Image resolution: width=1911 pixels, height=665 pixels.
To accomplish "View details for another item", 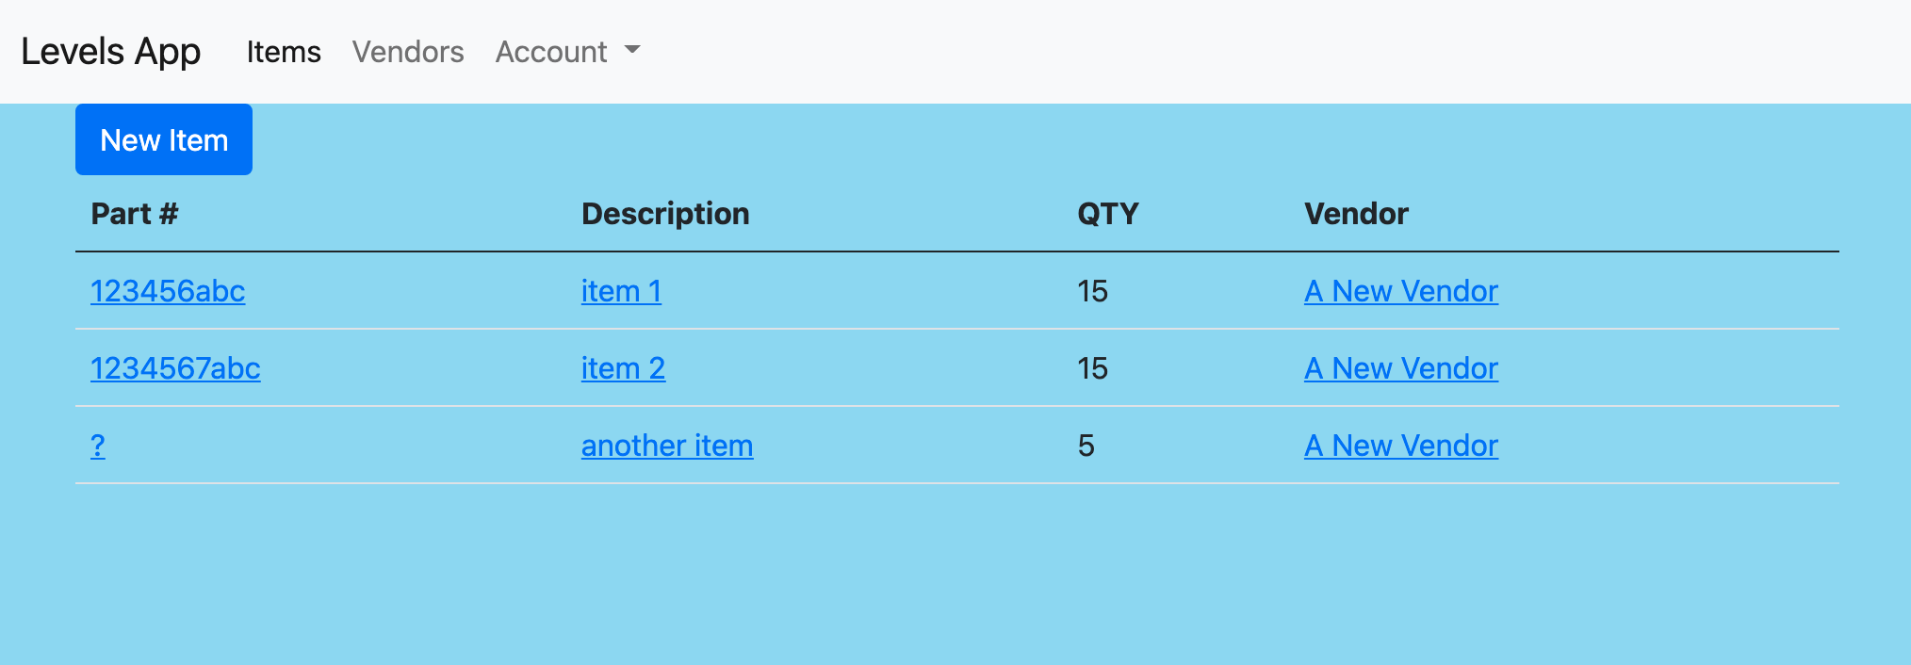I will click(x=666, y=446).
